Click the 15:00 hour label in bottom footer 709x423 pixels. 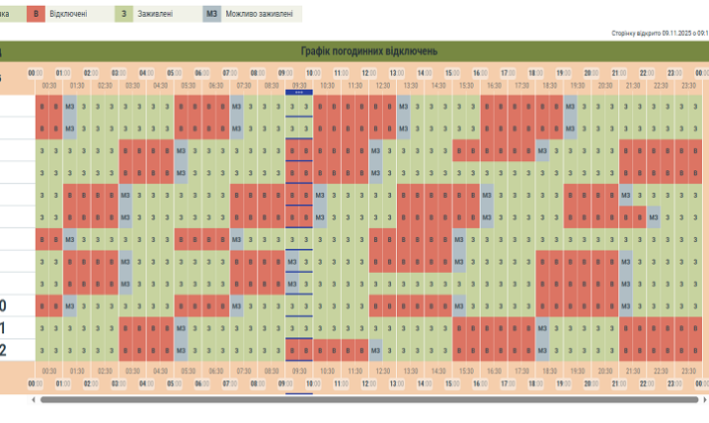click(x=452, y=382)
